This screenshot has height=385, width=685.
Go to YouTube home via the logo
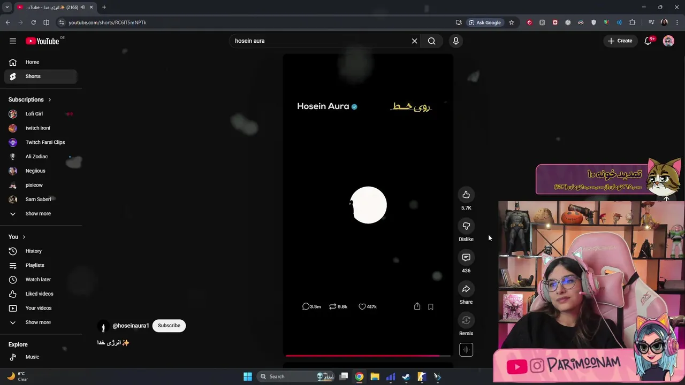pos(42,41)
